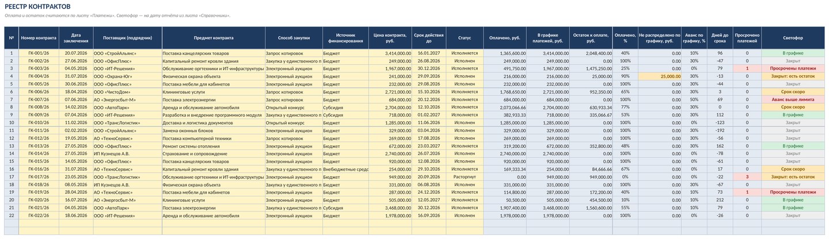Click supplier cell ООО «ЧистоДом»
829x239 pixels.
tap(127, 91)
